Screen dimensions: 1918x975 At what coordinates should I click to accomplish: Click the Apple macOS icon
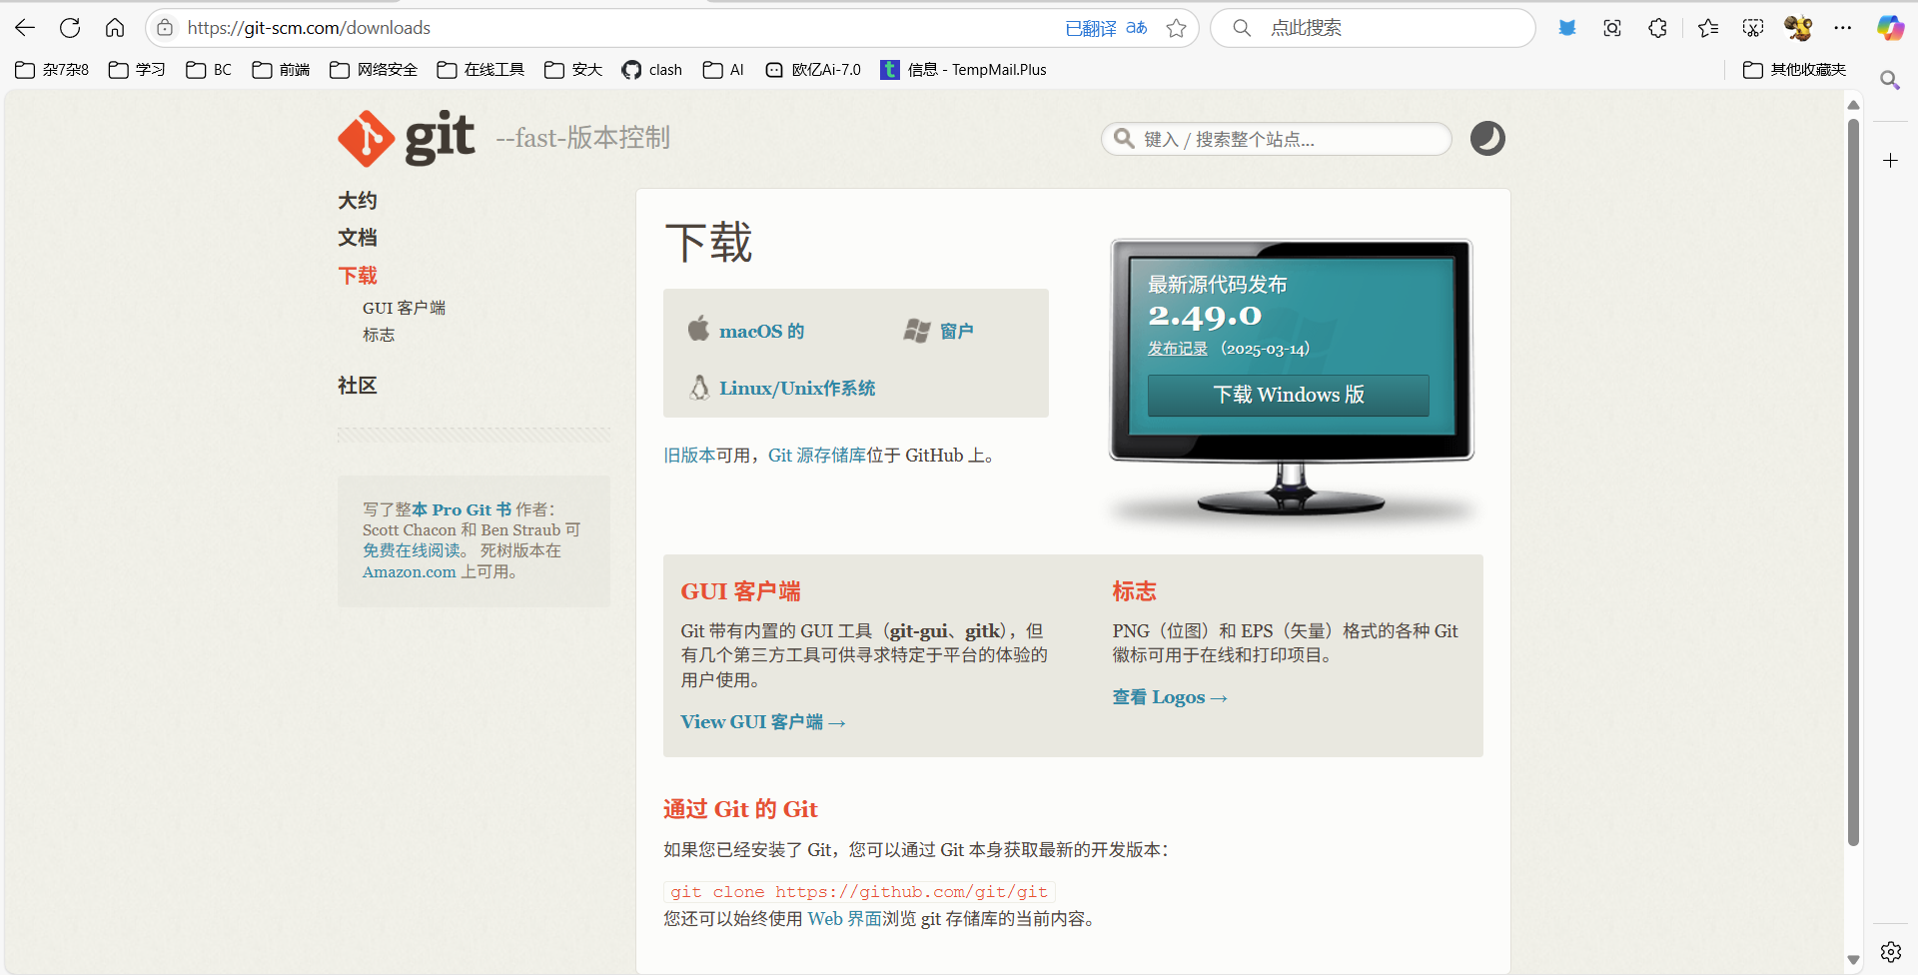(x=698, y=329)
